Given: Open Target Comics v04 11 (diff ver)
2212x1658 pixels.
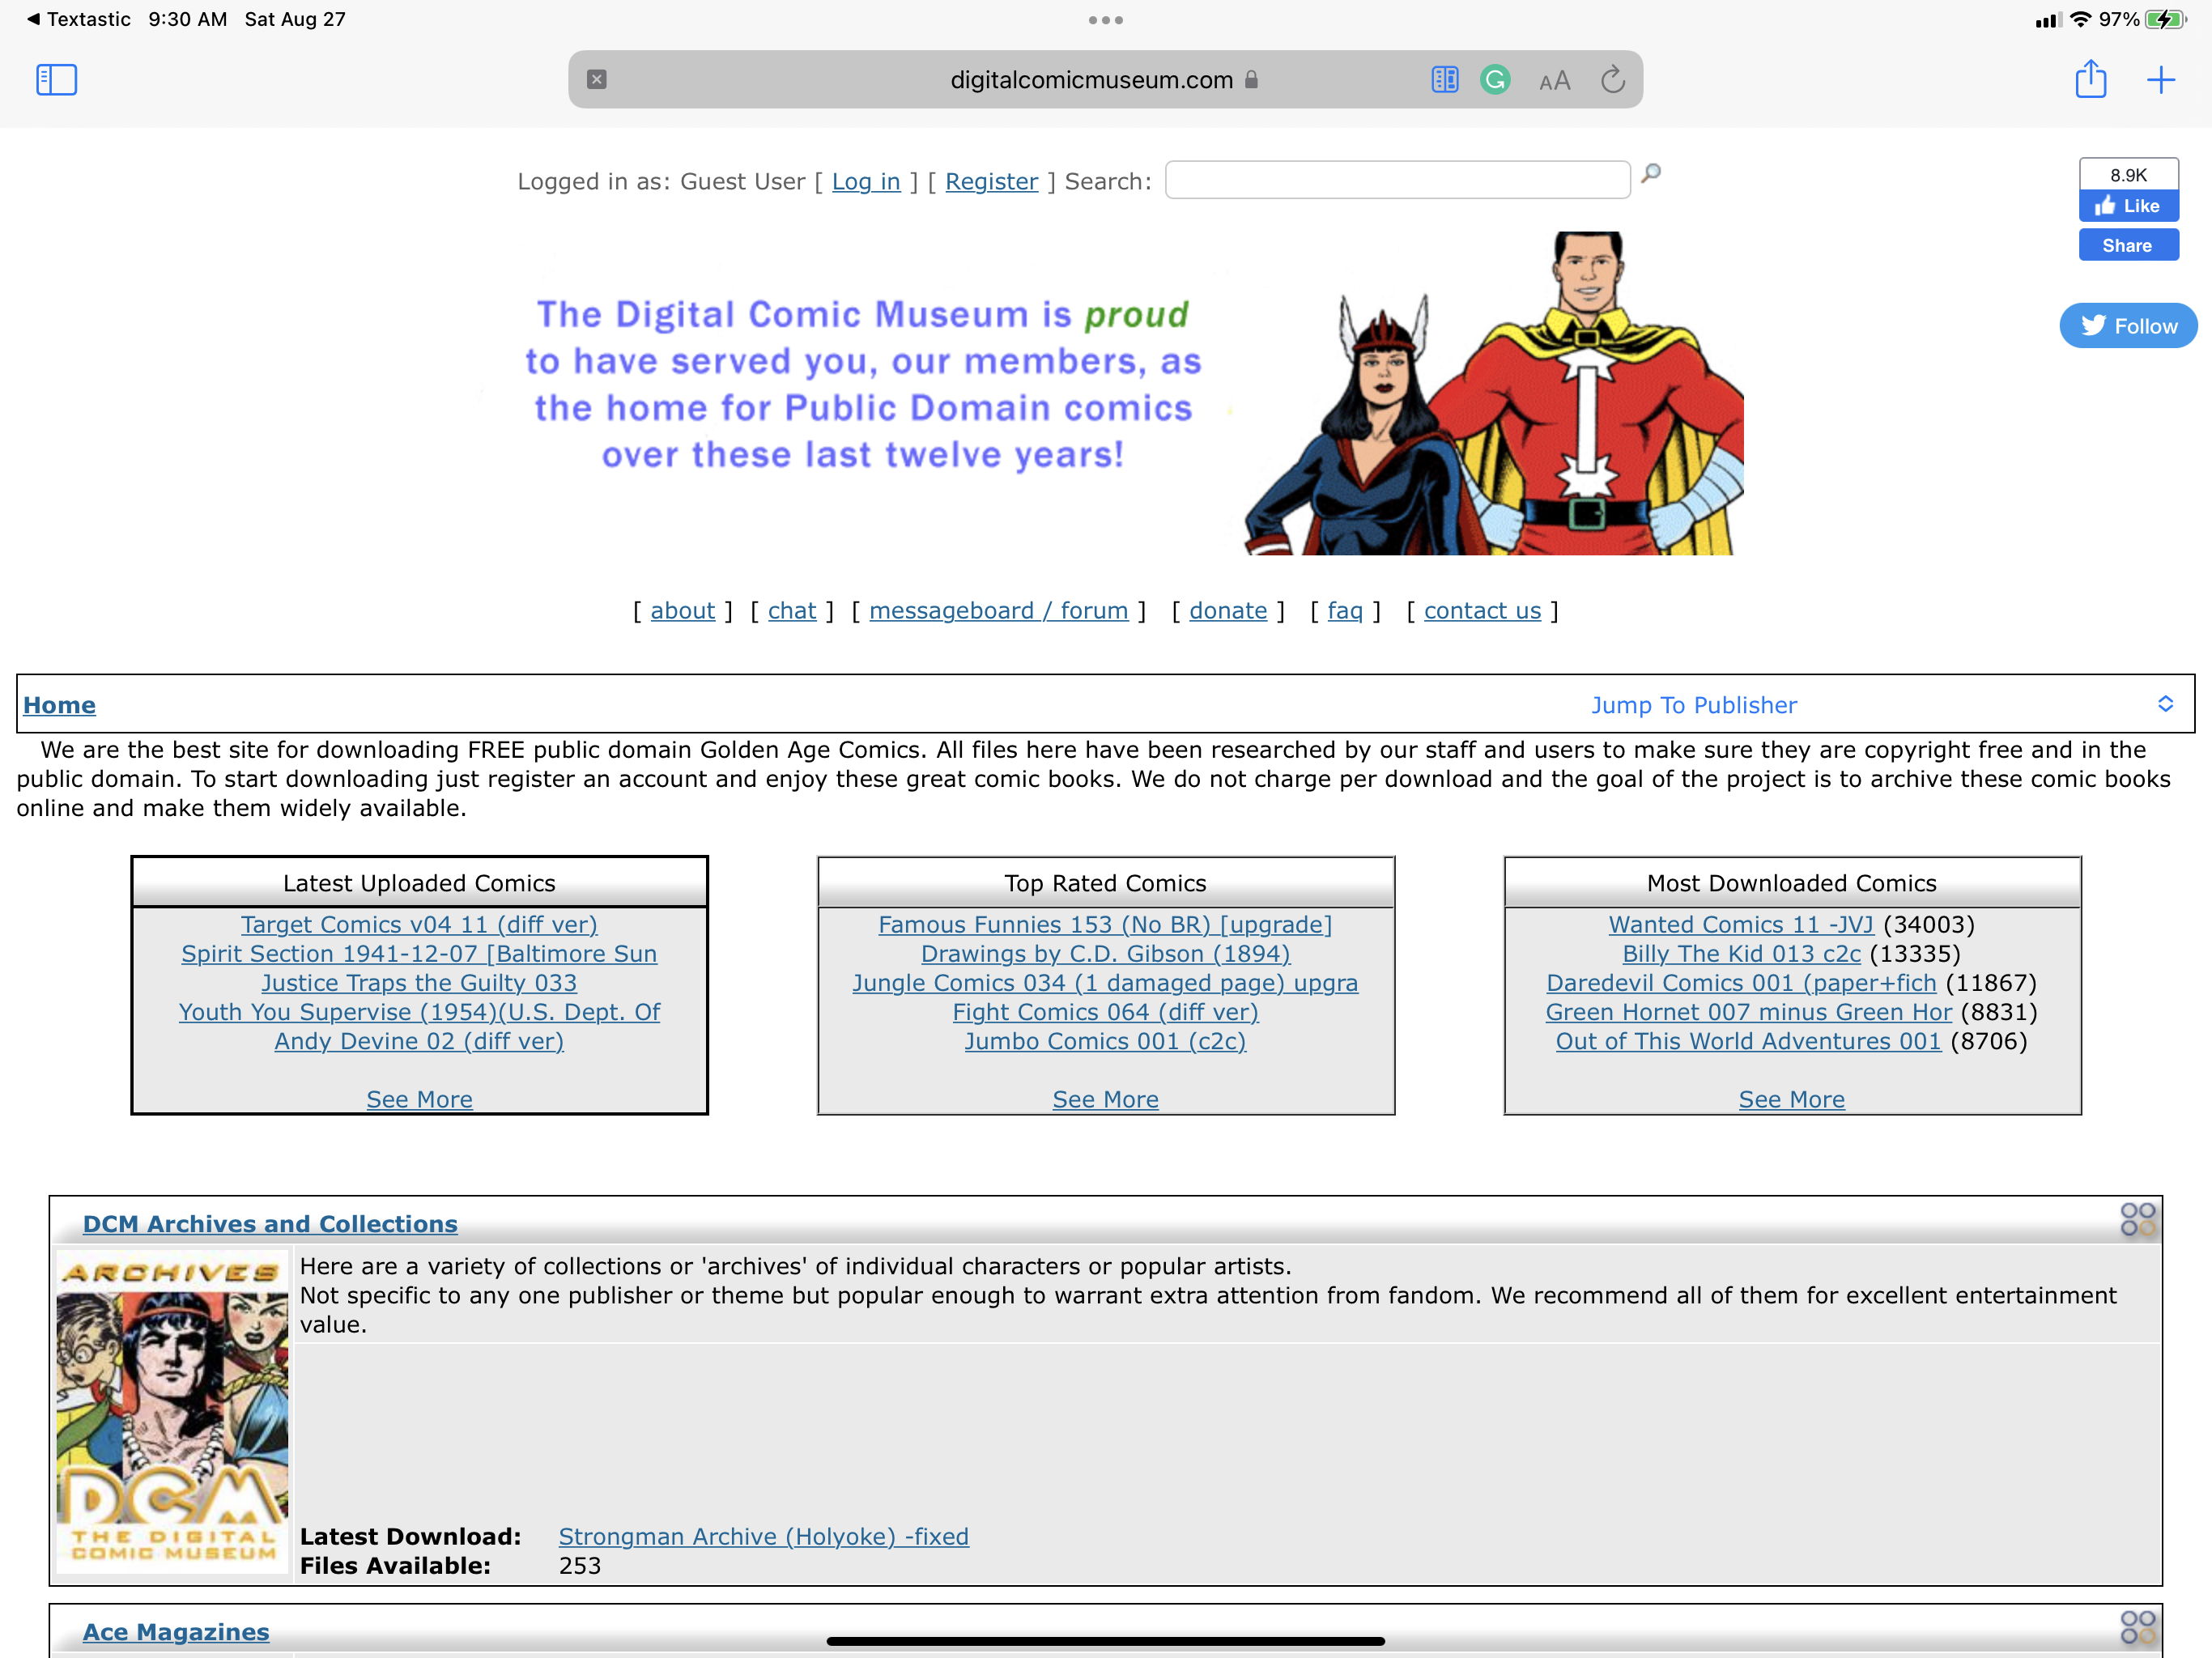Looking at the screenshot, I should [419, 925].
